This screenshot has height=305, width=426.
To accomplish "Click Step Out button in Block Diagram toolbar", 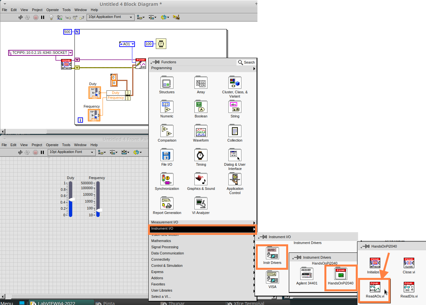I will [x=82, y=17].
